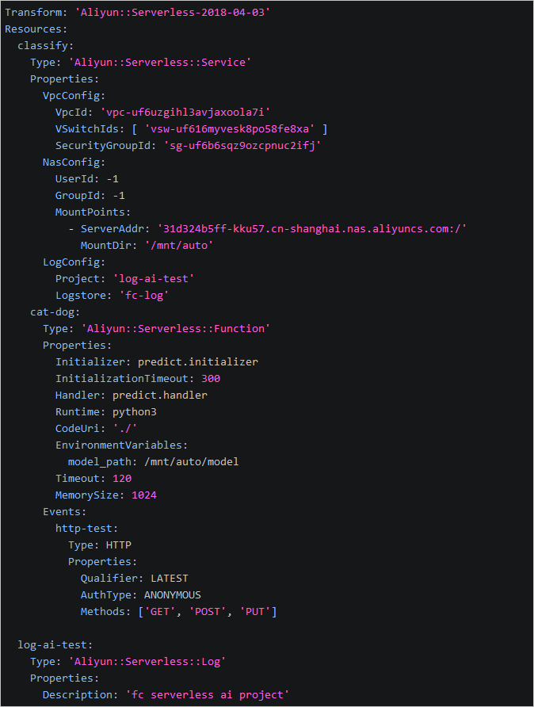The image size is (534, 707).
Task: Click the AuthType value ANONYMOUS
Action: [x=172, y=594]
